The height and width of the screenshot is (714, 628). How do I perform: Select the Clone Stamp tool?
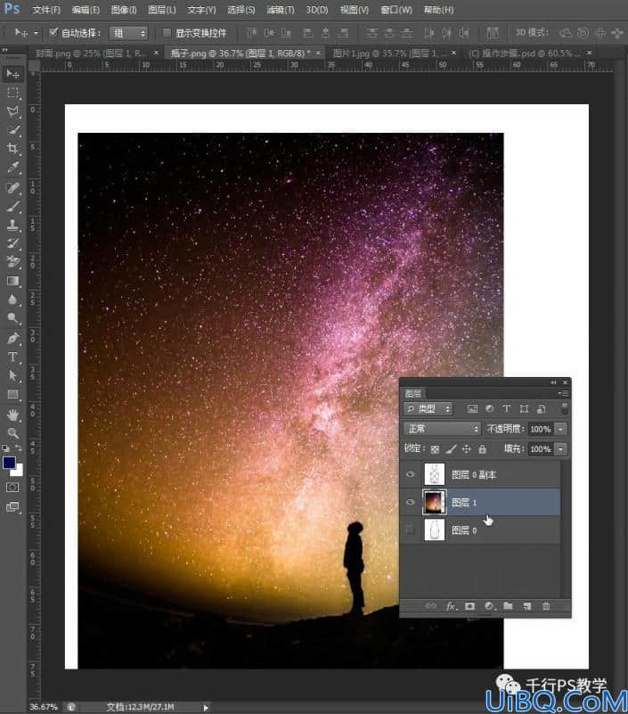pos(12,225)
